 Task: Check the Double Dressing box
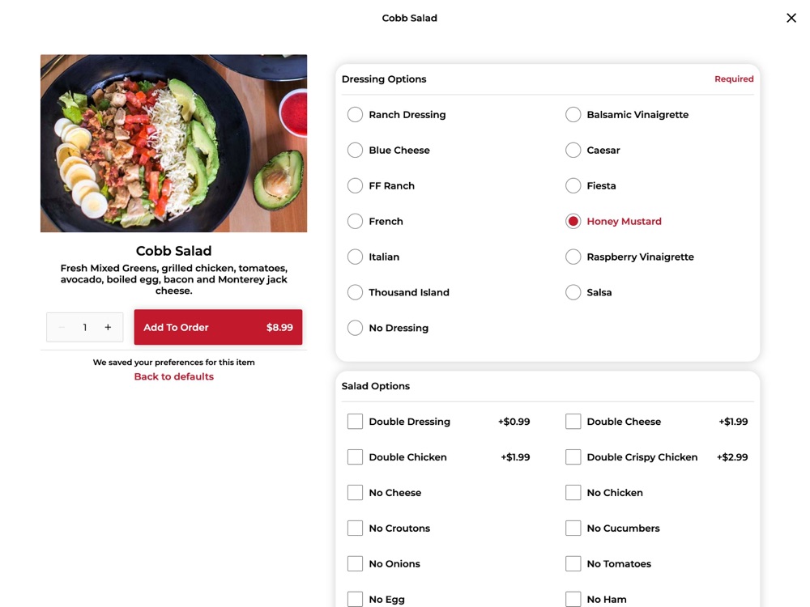355,422
